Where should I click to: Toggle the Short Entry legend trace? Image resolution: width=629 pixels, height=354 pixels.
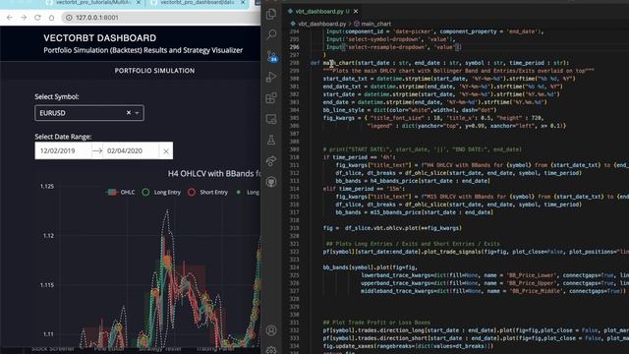(207, 193)
